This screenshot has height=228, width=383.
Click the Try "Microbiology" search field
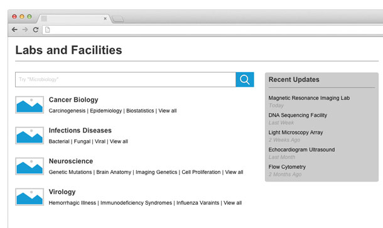coord(126,79)
